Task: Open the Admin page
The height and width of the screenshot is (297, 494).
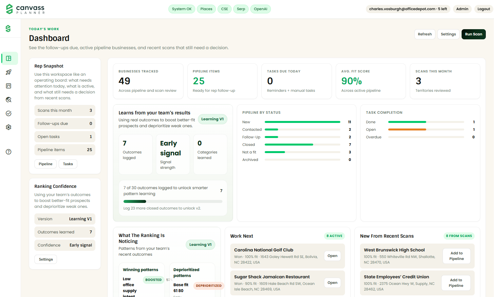Action: 462,9
